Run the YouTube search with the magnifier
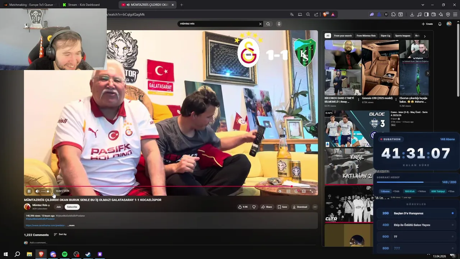This screenshot has height=259, width=460. coord(268,24)
